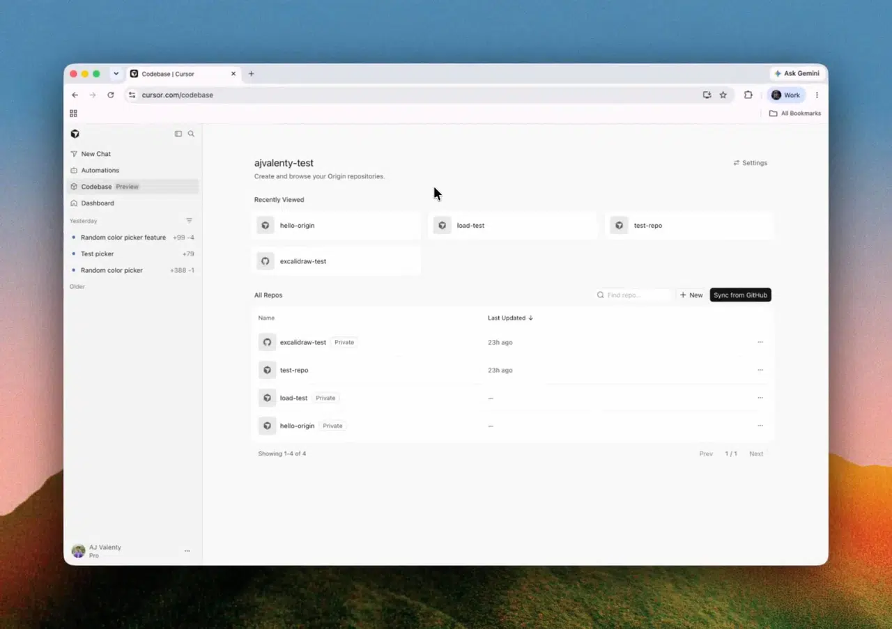Open hello-origin row in All Repos table

pyautogui.click(x=512, y=426)
